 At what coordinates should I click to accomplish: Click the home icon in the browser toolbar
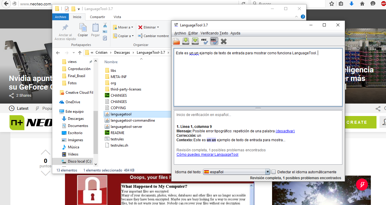[x=362, y=4]
